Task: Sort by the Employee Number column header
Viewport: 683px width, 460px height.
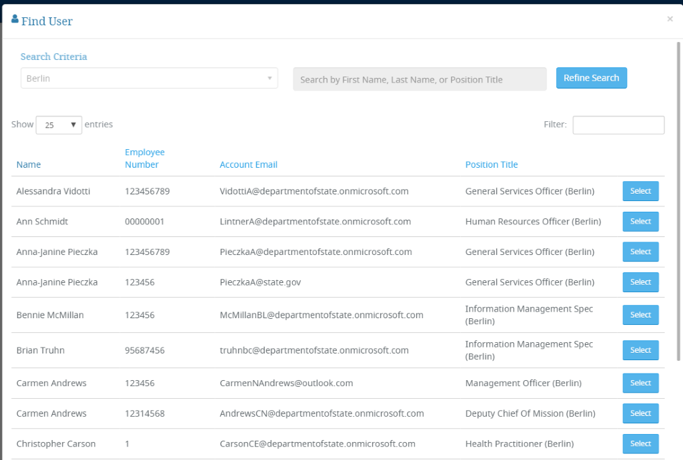Action: click(x=145, y=158)
